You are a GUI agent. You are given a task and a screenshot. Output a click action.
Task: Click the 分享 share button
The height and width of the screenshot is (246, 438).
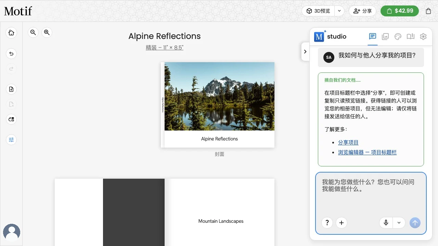(x=362, y=11)
